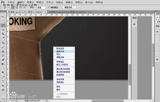
Task: Switch to the 未标题-1.psd tab
Action: point(68,12)
